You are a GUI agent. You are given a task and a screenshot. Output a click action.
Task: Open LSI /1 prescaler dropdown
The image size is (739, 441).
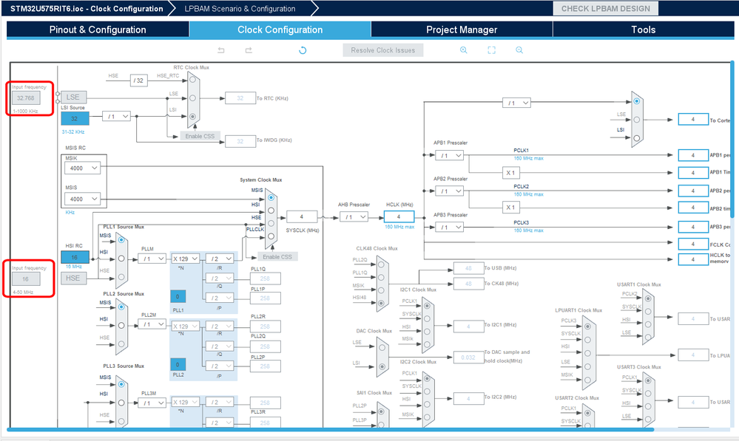pyautogui.click(x=116, y=116)
